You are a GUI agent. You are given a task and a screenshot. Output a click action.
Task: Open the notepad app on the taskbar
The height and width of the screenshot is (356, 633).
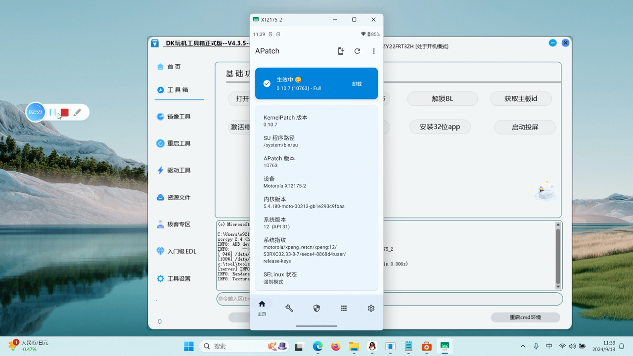click(x=408, y=346)
